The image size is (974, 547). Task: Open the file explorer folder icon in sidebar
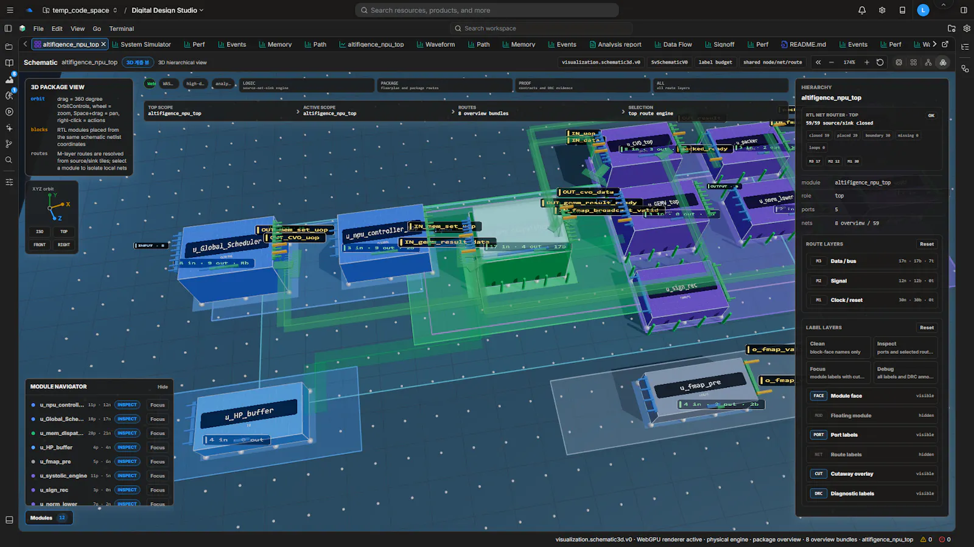[9, 46]
